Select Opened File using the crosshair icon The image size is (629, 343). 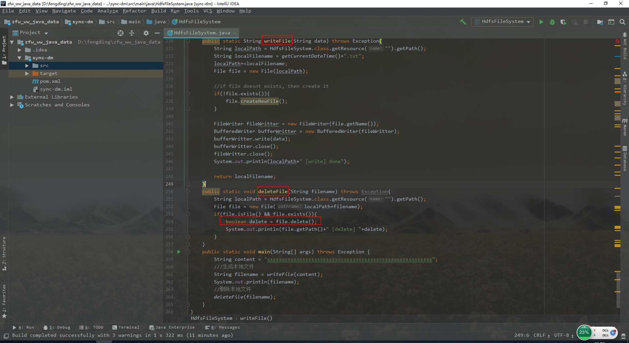(x=121, y=33)
